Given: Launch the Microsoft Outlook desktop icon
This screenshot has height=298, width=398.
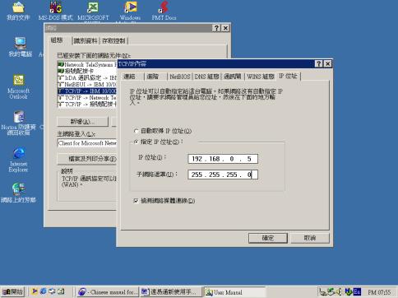Looking at the screenshot, I should point(19,86).
